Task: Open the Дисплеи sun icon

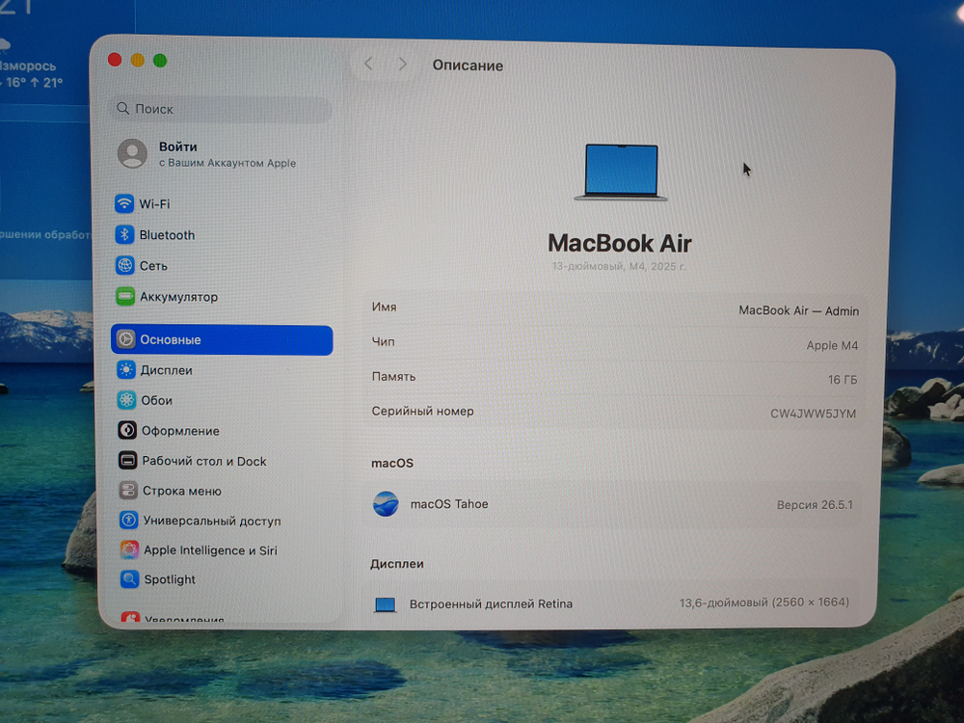Action: pos(126,369)
